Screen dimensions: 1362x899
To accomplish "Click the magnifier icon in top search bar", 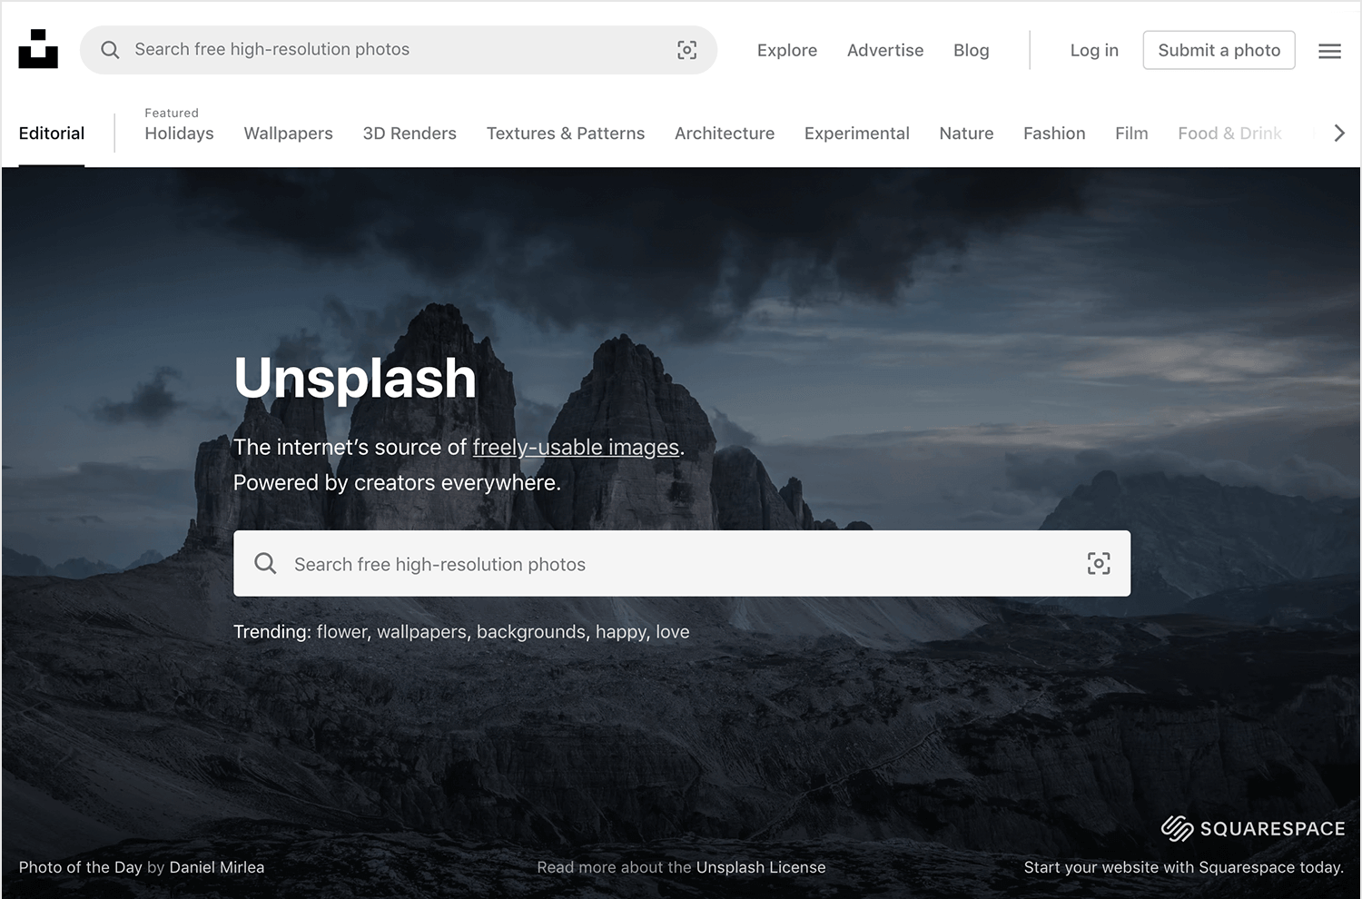I will pos(110,50).
